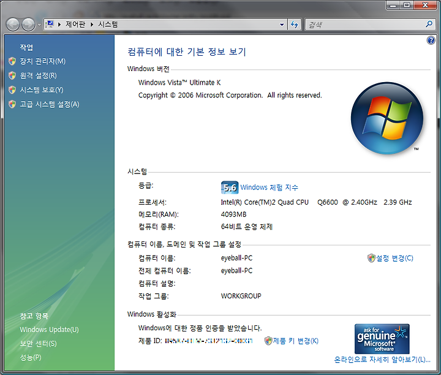
Task: Click the computer icon in address bar
Action: tap(50, 24)
